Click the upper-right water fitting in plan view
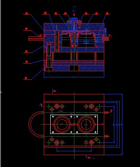 pos(106,112)
